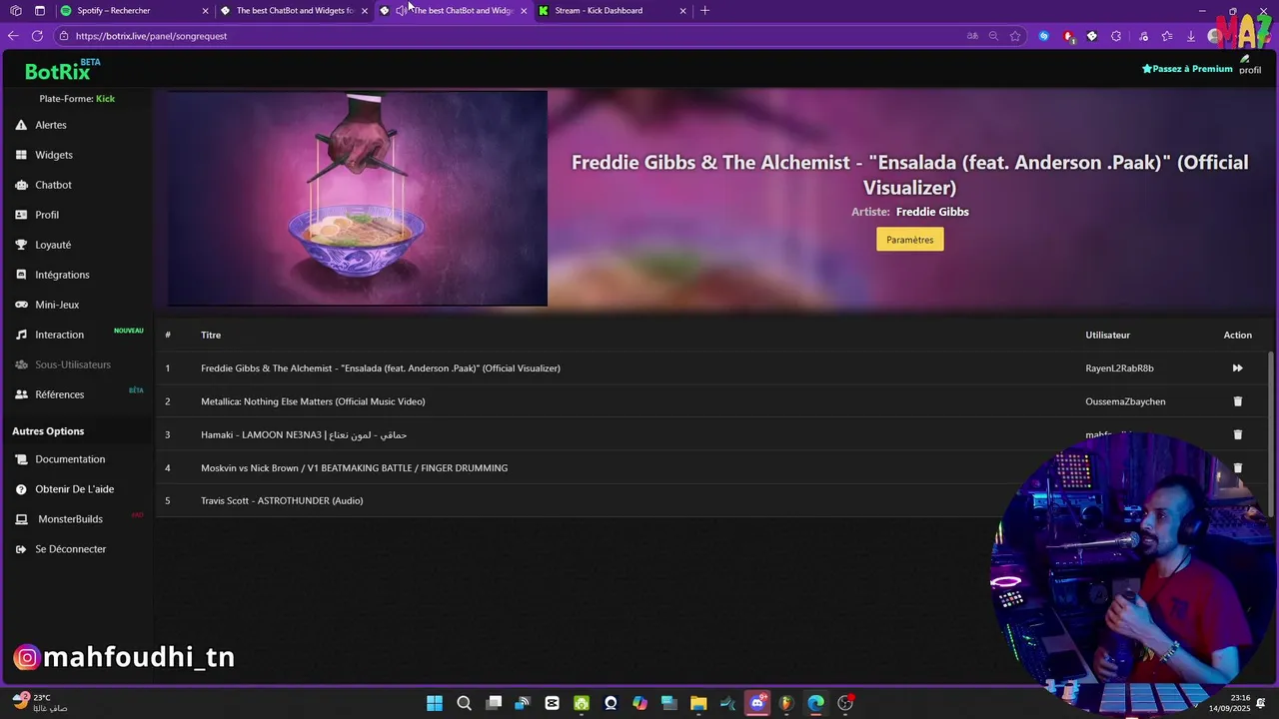
Task: Delete the Metallica Nothing Else Matters request
Action: (x=1237, y=401)
